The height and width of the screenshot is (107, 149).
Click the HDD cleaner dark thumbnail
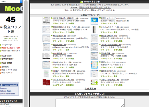point(46,56)
